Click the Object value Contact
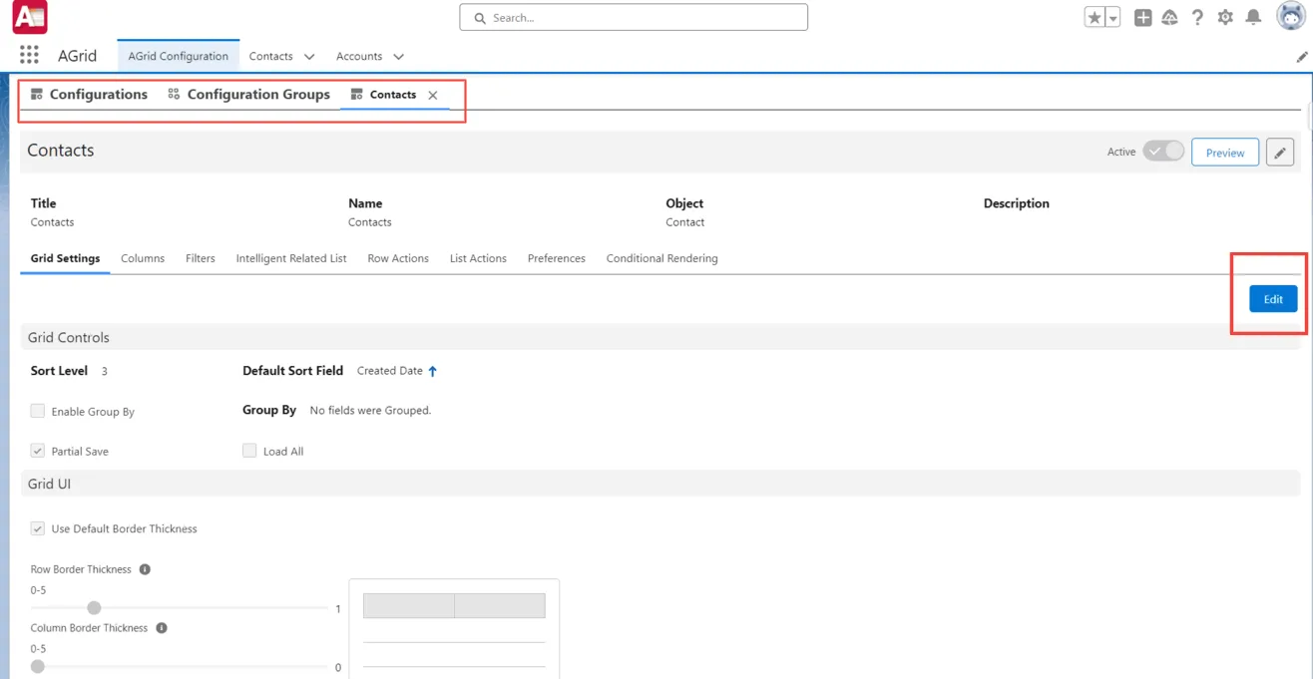The image size is (1313, 679). (x=685, y=222)
